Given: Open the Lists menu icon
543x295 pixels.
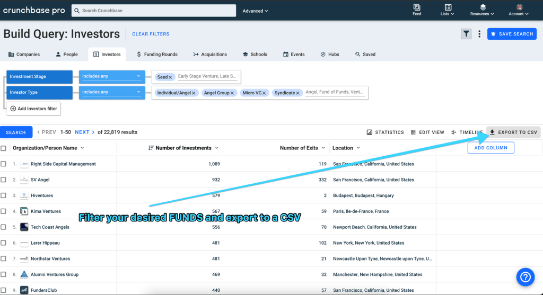Looking at the screenshot, I should pos(448,7).
